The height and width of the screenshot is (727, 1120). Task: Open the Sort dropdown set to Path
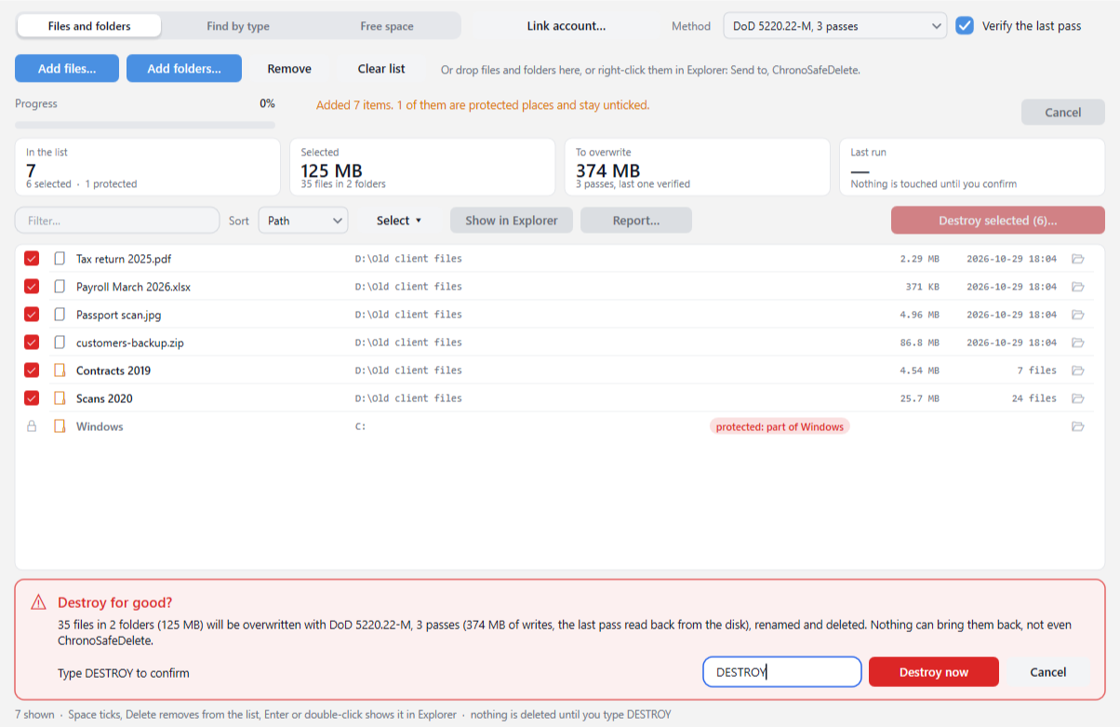point(303,221)
